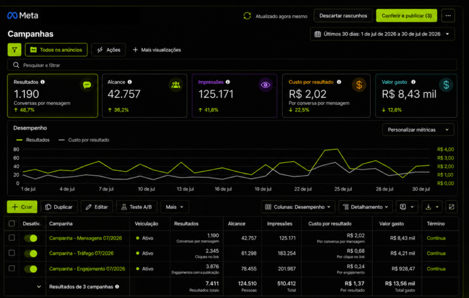Sort by the Valor gasto column header
This screenshot has height=298, width=469.
tap(391, 223)
